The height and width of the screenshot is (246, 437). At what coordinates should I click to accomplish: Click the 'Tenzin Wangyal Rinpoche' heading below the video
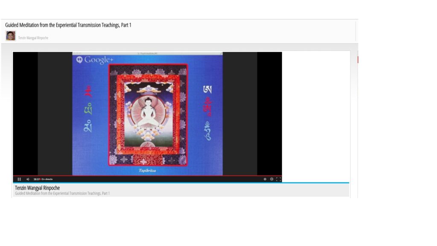click(x=38, y=188)
